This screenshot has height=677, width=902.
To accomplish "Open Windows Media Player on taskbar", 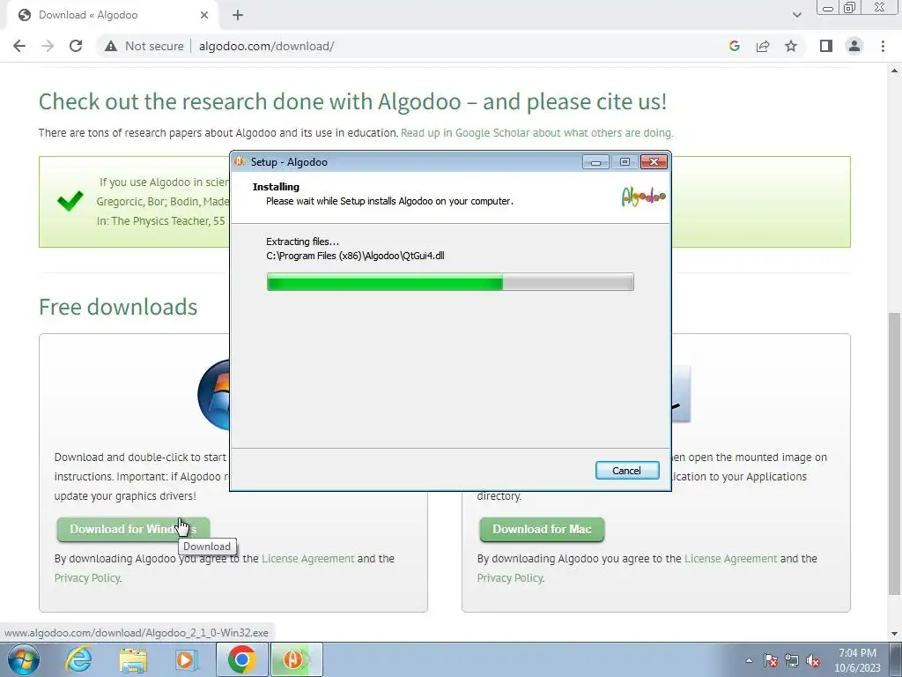I will (186, 659).
